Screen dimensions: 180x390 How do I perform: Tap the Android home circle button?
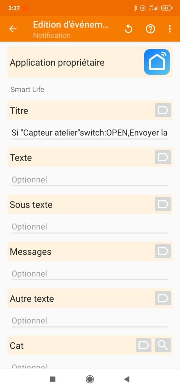90,379
